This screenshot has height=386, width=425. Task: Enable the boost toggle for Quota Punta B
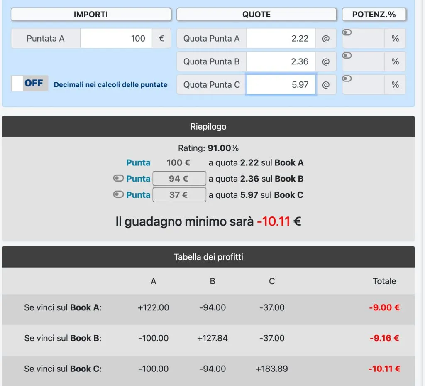[347, 55]
